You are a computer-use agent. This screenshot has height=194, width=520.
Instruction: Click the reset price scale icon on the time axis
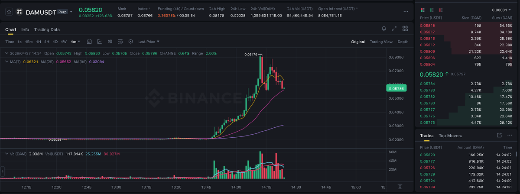pyautogui.click(x=400, y=187)
